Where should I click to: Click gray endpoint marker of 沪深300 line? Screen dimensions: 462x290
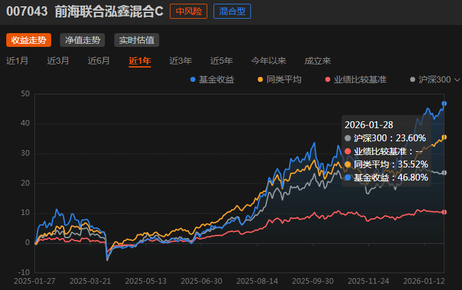tap(445, 173)
